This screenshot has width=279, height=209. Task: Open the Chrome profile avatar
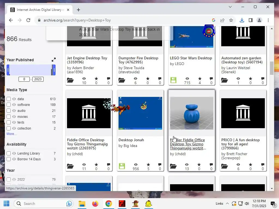259,20
